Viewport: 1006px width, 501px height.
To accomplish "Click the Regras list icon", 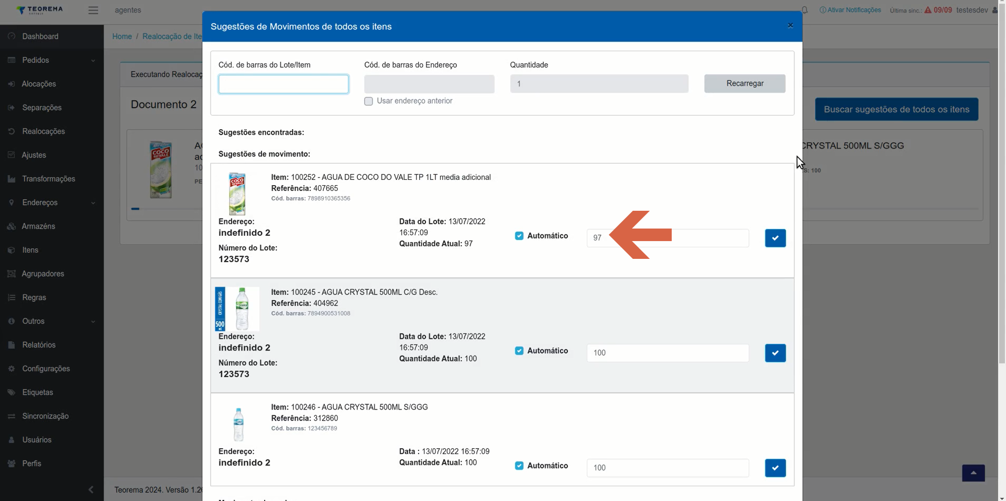I will coord(12,298).
